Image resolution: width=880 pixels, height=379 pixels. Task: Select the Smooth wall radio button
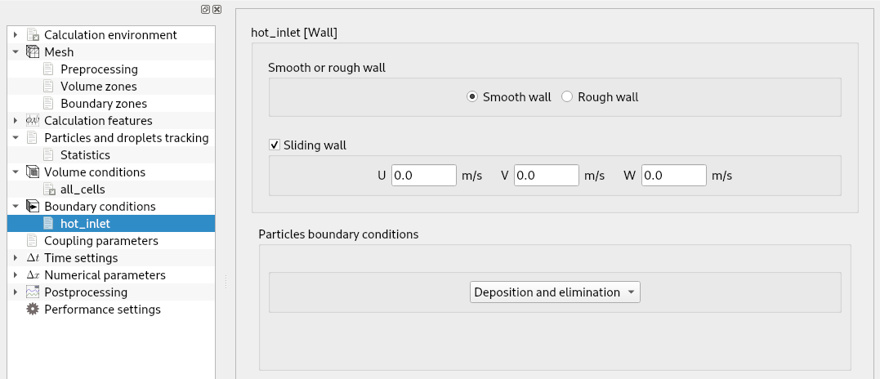(472, 97)
